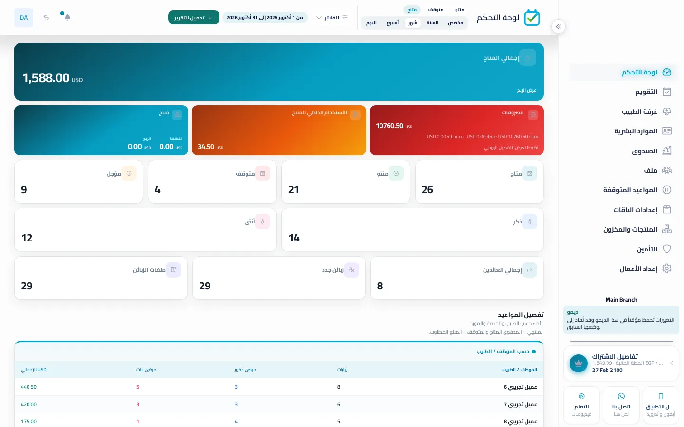Click the pause circle icon for المواعيد المتوقفة

(667, 190)
